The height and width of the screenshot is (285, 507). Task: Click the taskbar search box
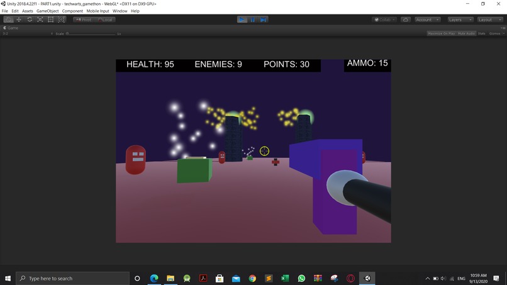(72, 278)
